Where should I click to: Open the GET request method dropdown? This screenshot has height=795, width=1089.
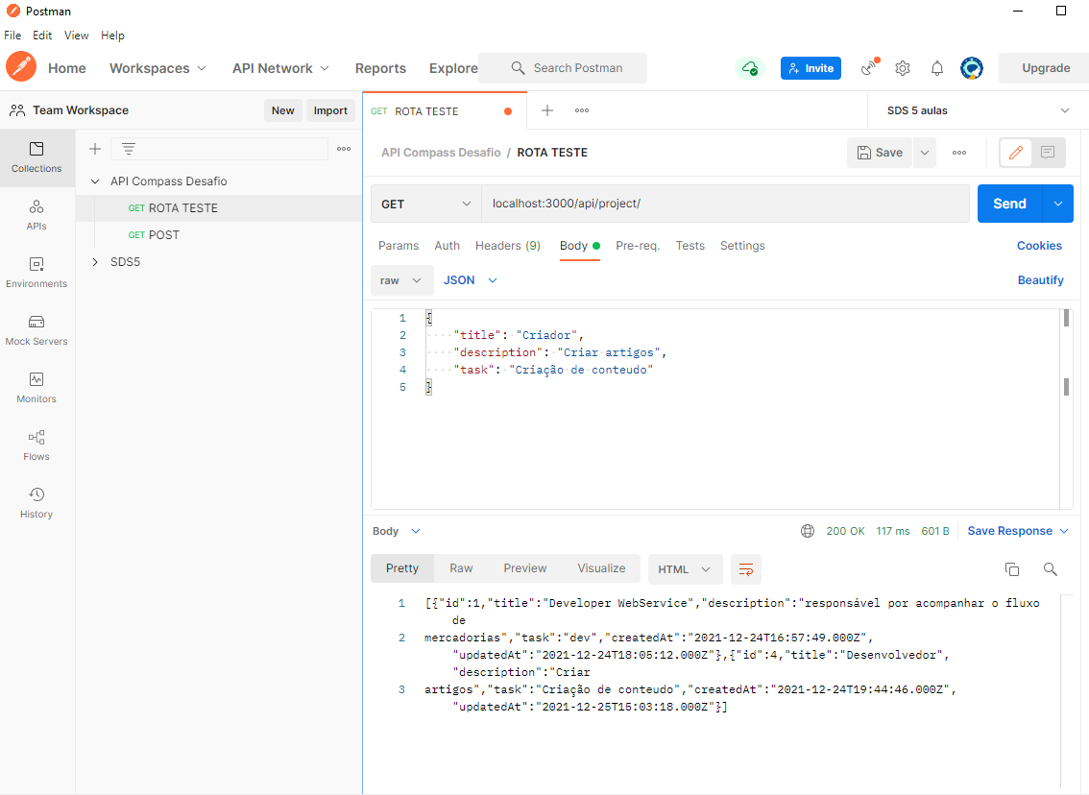click(425, 204)
